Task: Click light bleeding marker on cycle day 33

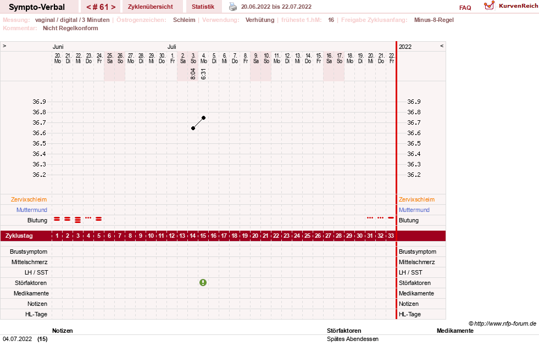Action: click(391, 217)
